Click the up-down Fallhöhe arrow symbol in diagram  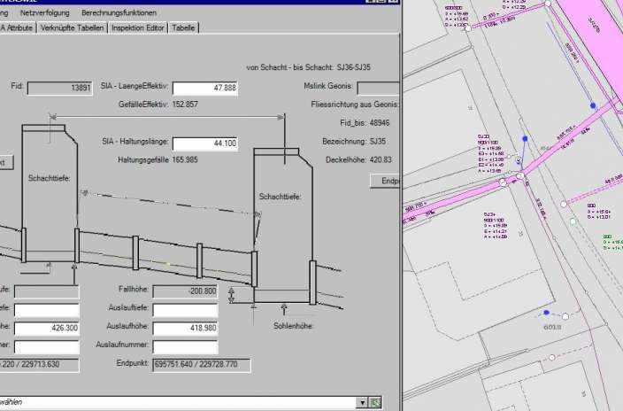point(232,294)
